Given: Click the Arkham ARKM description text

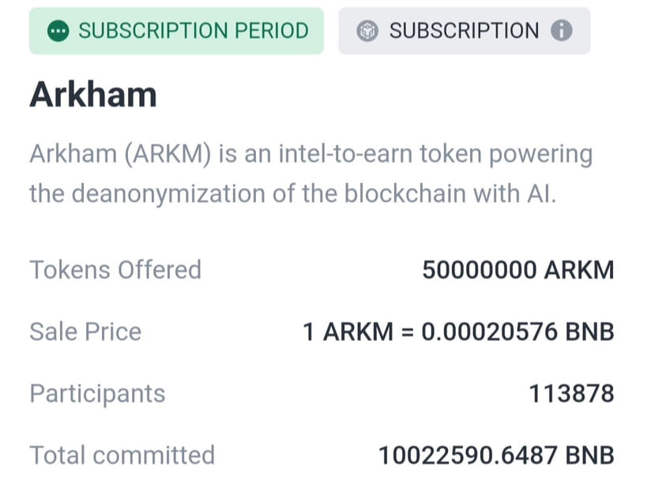Looking at the screenshot, I should (x=311, y=174).
